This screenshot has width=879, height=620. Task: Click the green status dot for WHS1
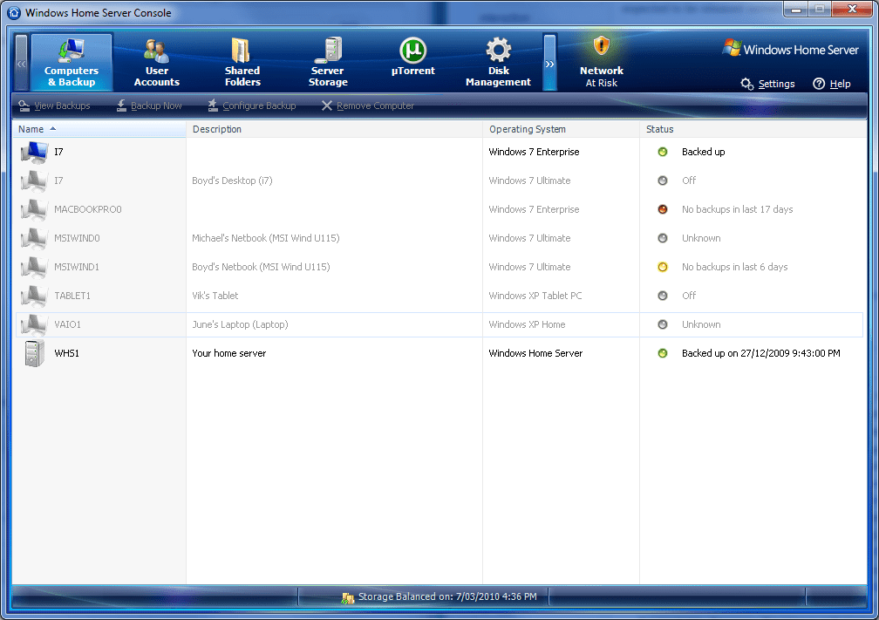[663, 354]
